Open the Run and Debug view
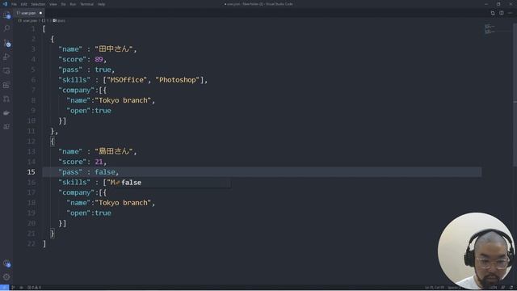The width and height of the screenshot is (517, 291). (6, 57)
